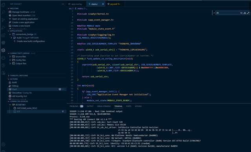Click Create a new application label

coord(23,22)
